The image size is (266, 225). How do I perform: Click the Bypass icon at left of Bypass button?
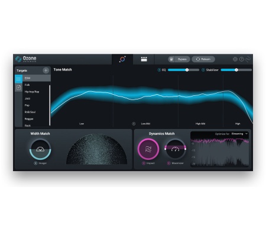pyautogui.click(x=171, y=59)
